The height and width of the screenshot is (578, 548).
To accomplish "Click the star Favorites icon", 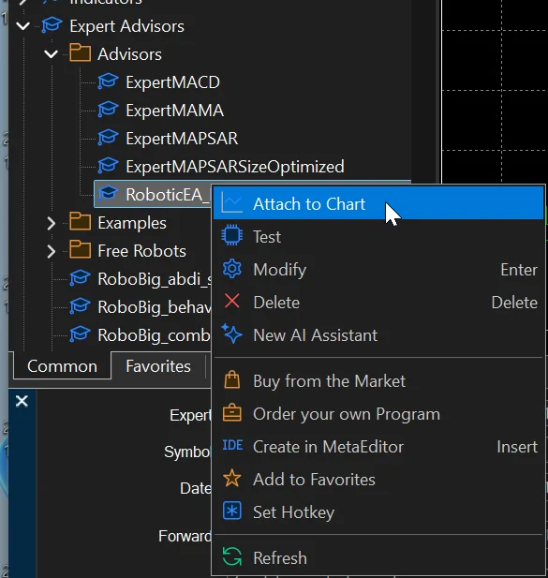I will pos(231,478).
